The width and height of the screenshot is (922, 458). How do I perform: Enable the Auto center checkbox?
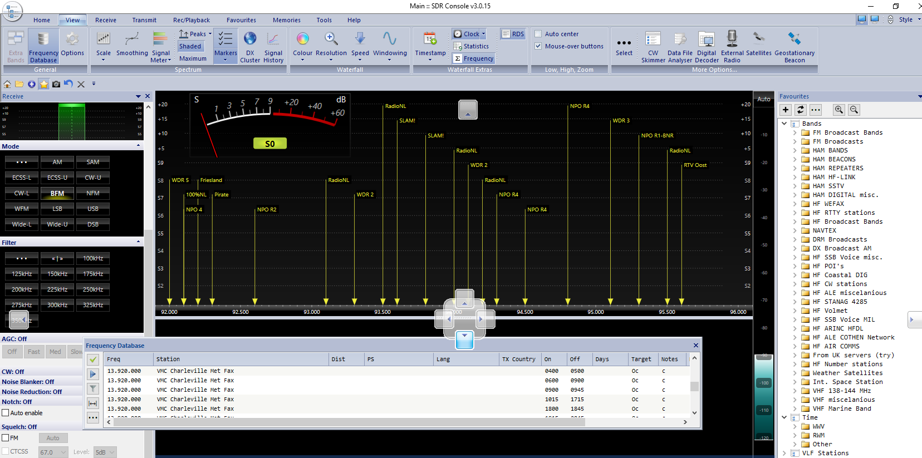pos(538,34)
